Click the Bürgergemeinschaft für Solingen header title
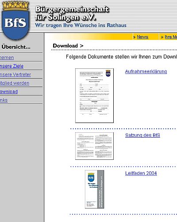This screenshot has height=222, width=177. [72, 13]
